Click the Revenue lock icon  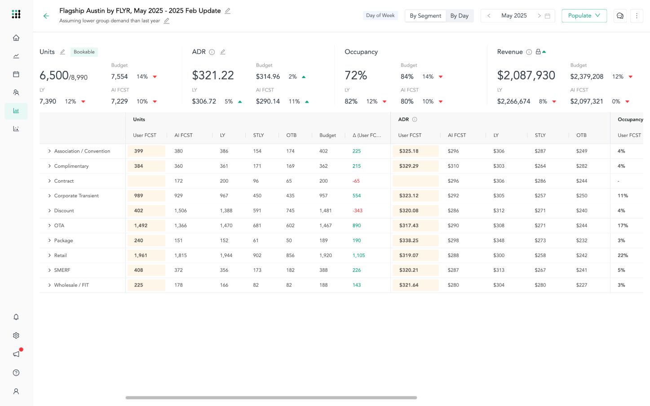click(538, 52)
